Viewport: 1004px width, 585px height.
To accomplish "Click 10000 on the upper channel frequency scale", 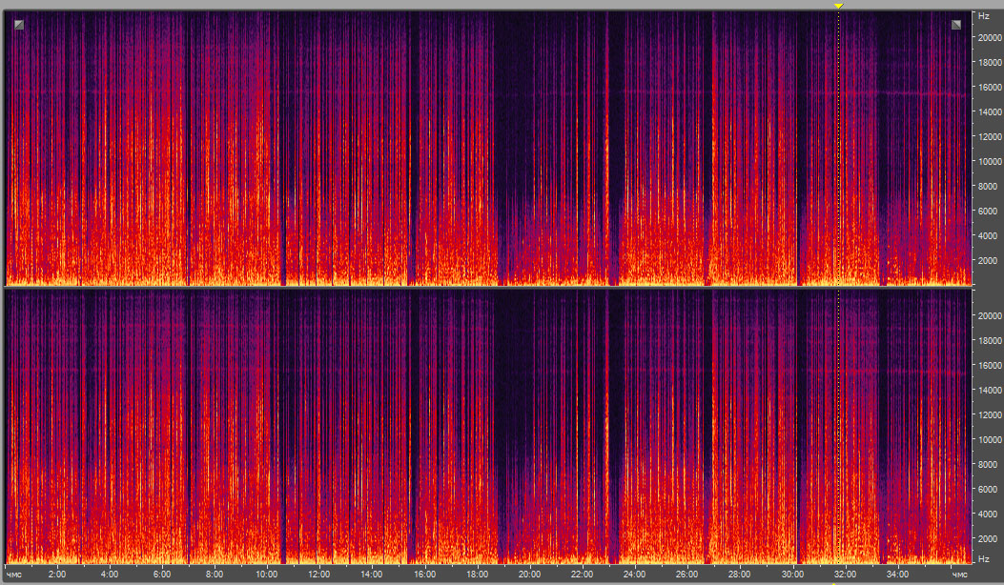I will click(986, 161).
